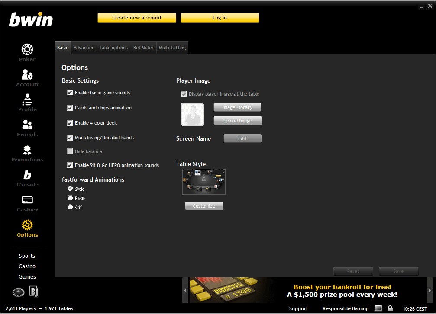Click the Reset button
Screen dimensions: 436x314
coord(353,271)
